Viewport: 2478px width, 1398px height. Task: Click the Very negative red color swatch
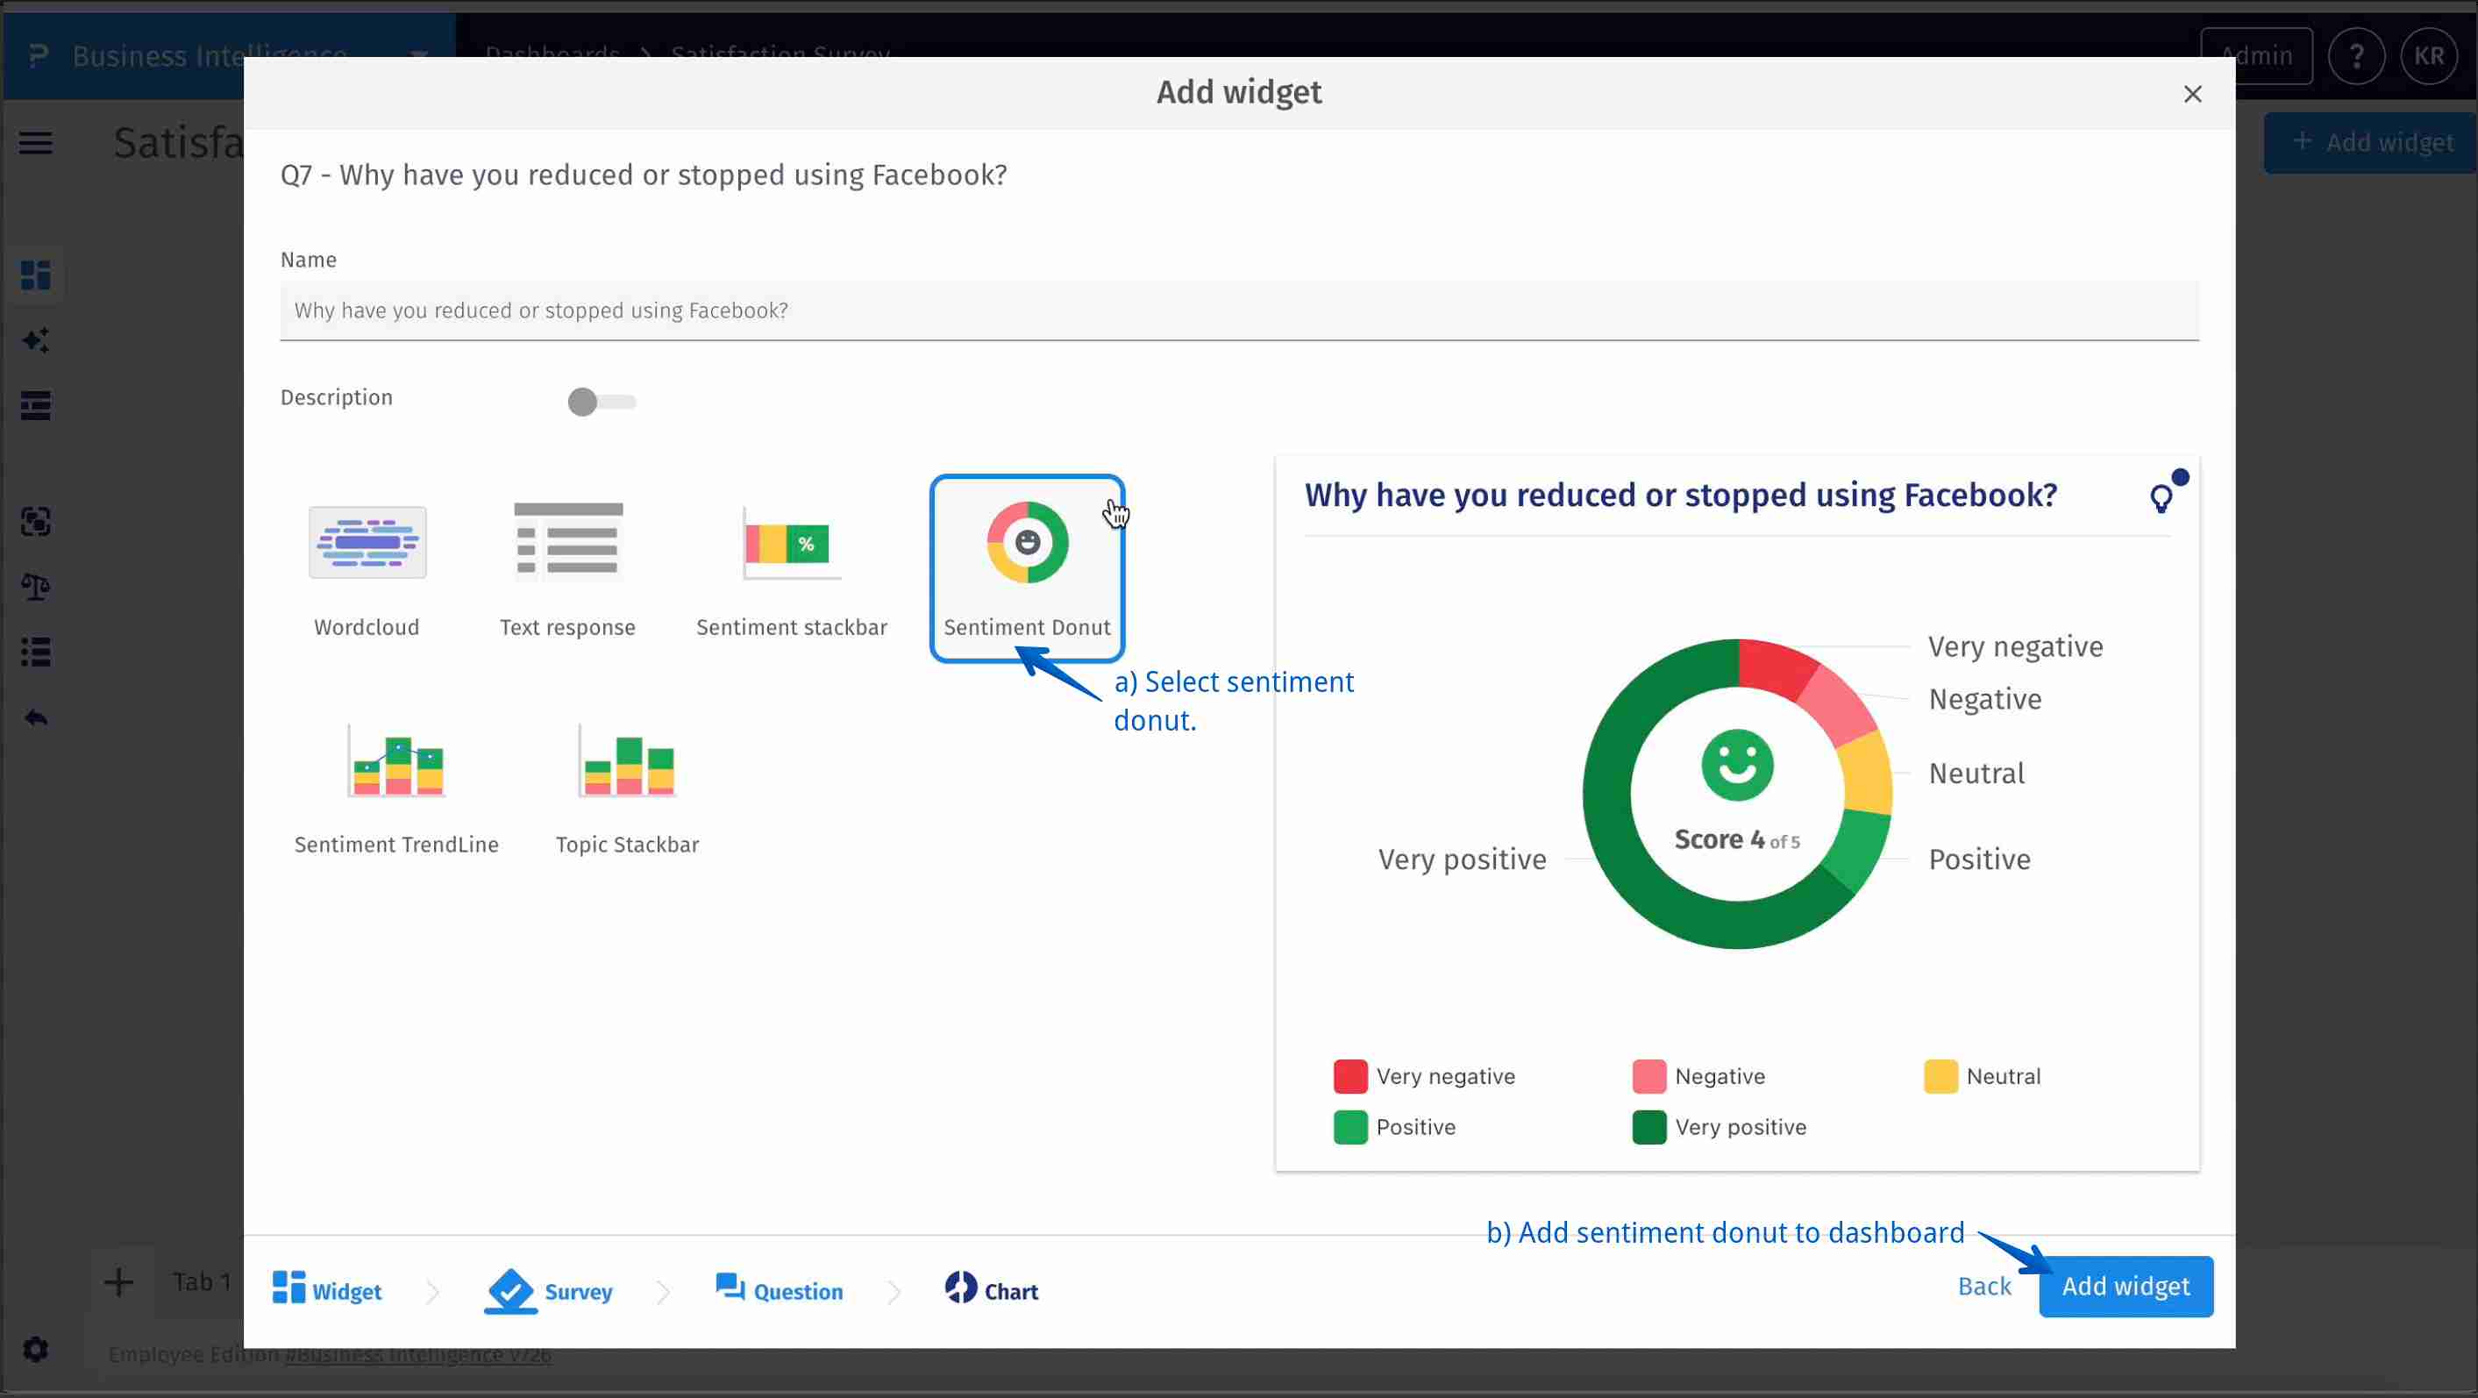click(x=1349, y=1077)
